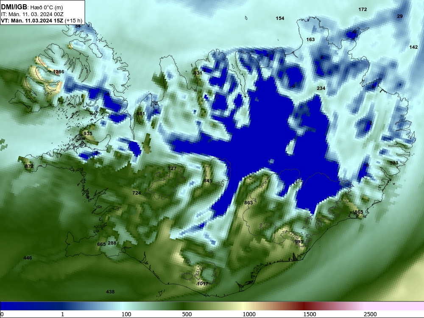Select the 1000 label on the colour scale

click(249, 314)
